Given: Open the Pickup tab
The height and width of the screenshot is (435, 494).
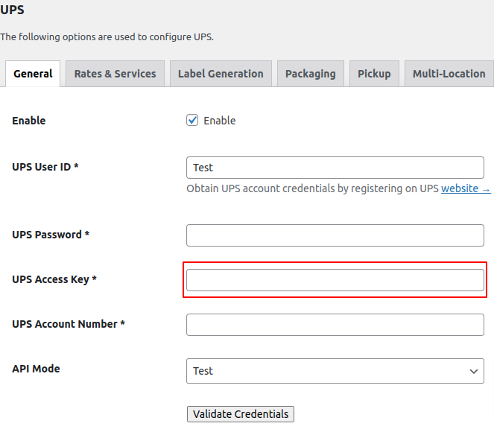Looking at the screenshot, I should coord(374,74).
